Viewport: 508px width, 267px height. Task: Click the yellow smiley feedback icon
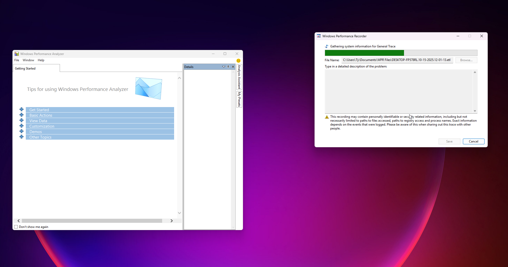click(238, 61)
